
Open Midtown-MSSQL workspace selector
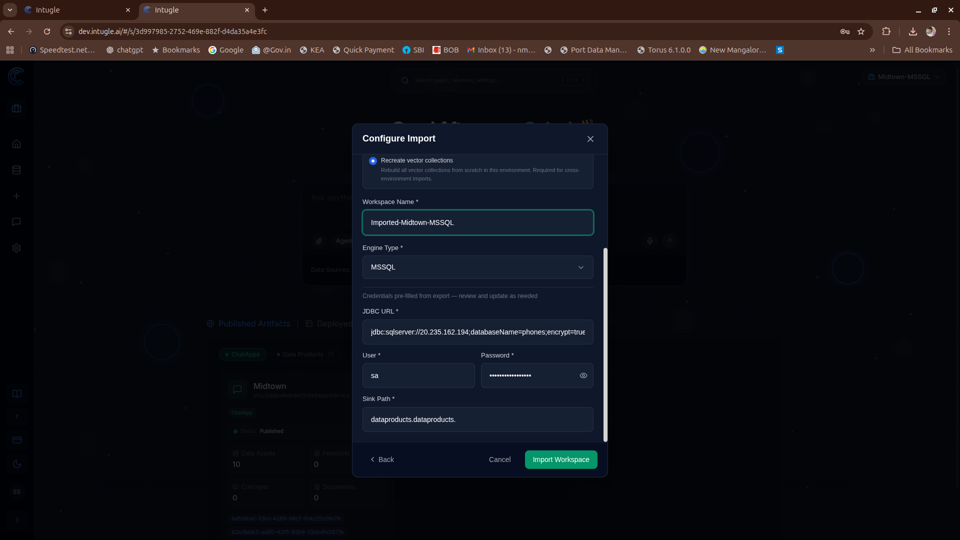(904, 77)
